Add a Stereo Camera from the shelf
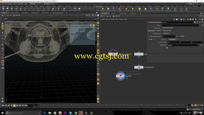 tap(175, 9)
